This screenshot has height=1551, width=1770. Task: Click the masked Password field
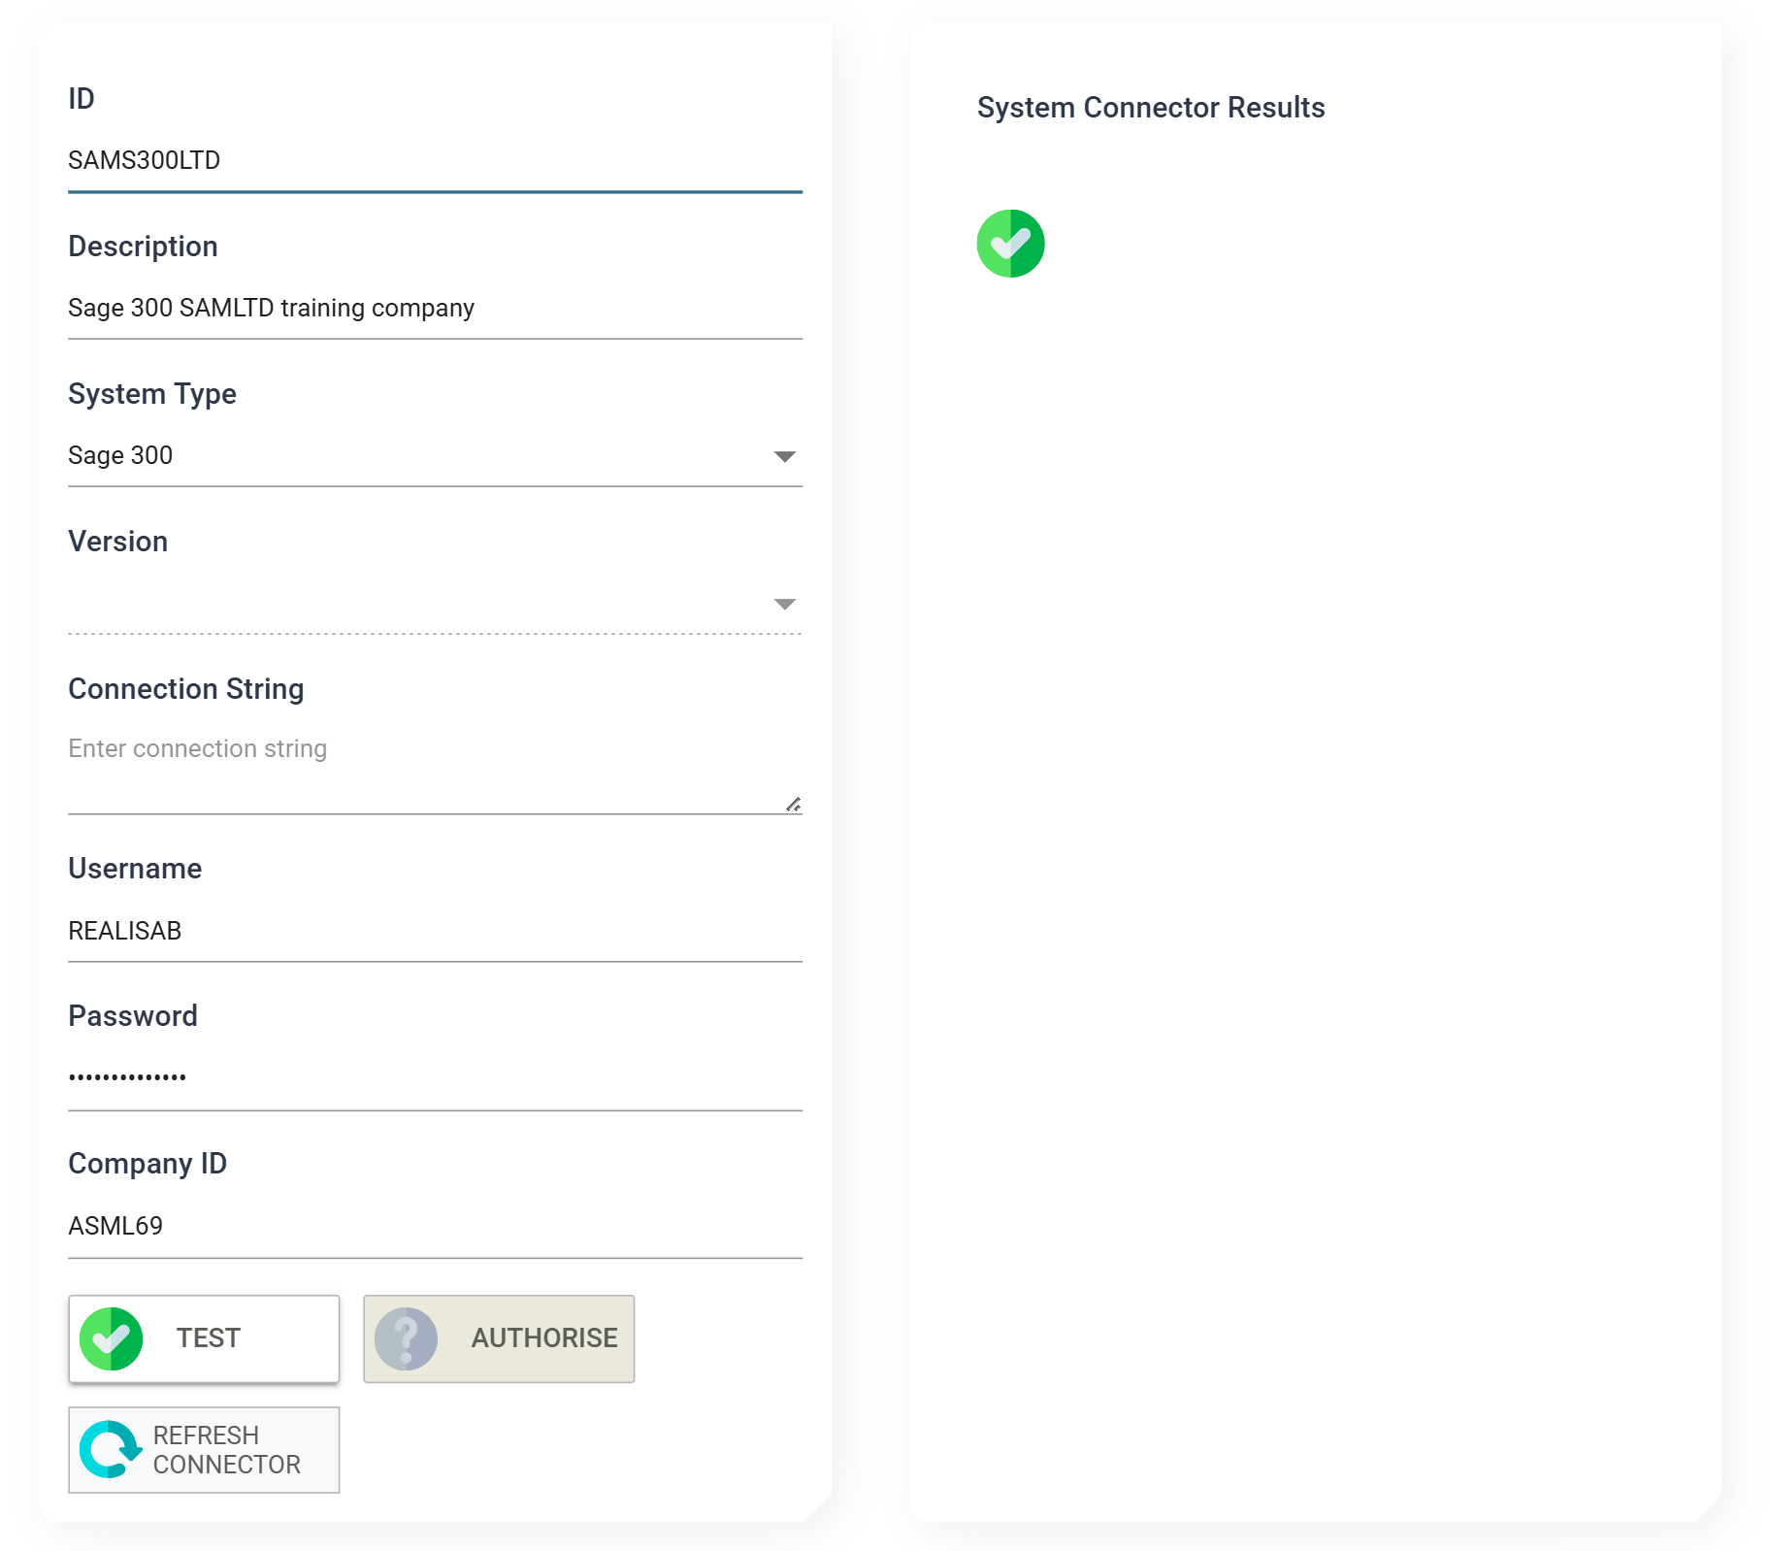tap(435, 1079)
